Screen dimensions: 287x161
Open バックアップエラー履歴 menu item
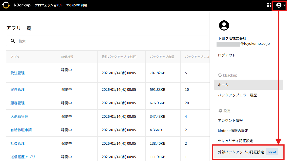(237, 95)
